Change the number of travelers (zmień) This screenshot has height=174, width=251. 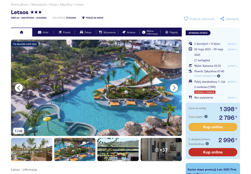(232, 44)
